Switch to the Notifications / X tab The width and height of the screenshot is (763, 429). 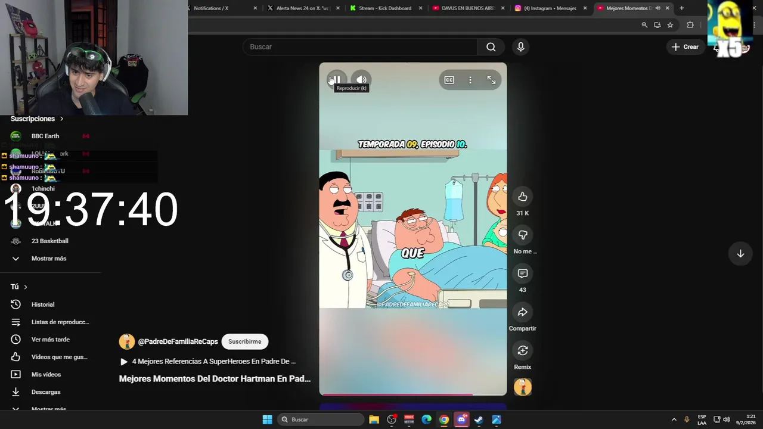pyautogui.click(x=221, y=8)
